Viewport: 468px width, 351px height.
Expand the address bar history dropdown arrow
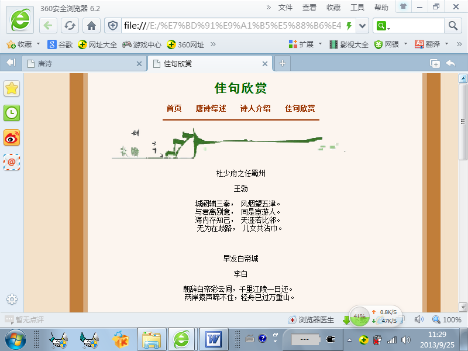pos(363,26)
